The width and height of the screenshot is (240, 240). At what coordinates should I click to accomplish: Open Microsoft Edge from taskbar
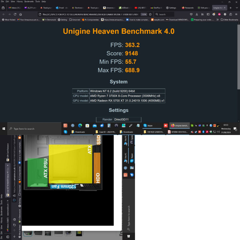click(80, 126)
